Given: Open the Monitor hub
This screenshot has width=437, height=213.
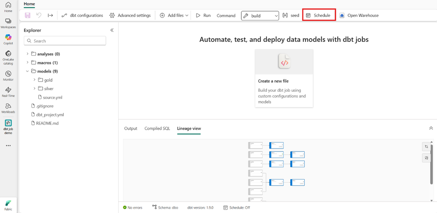Looking at the screenshot, I should click(9, 76).
